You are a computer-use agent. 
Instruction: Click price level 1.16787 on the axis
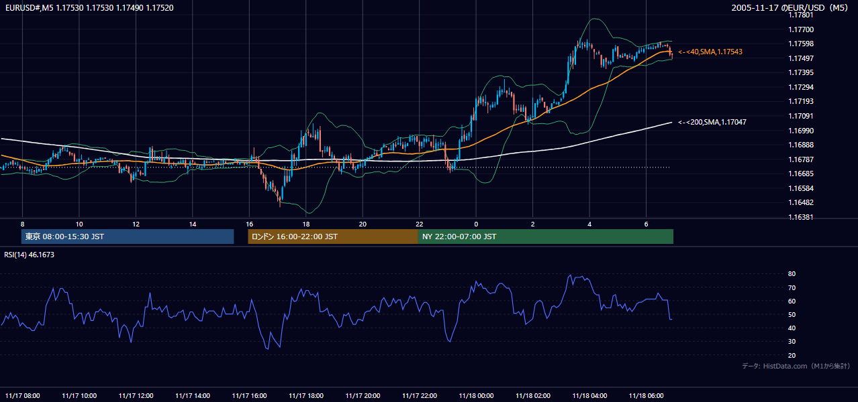[801, 159]
